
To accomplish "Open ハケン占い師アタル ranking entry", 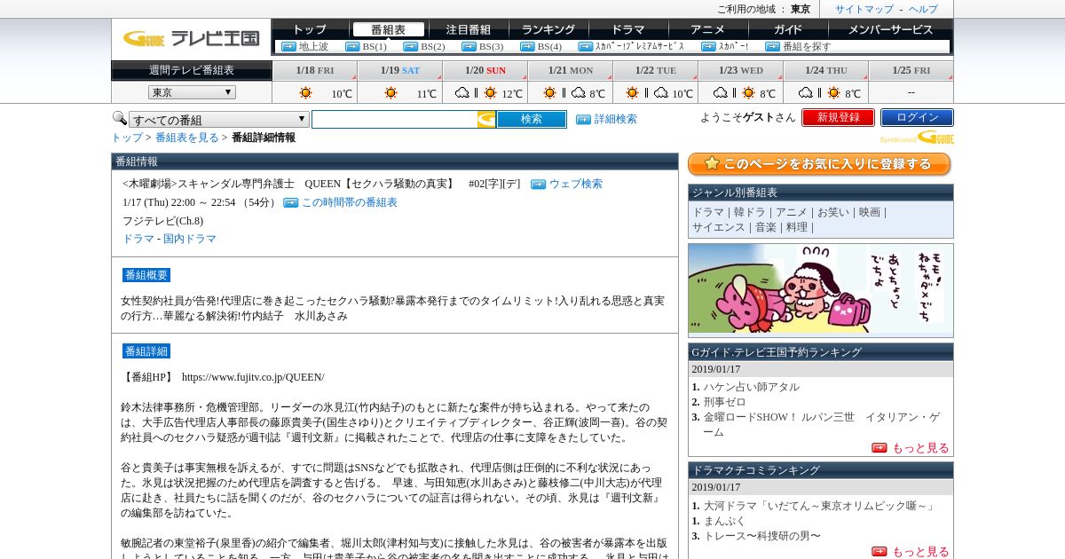I will click(x=752, y=387).
